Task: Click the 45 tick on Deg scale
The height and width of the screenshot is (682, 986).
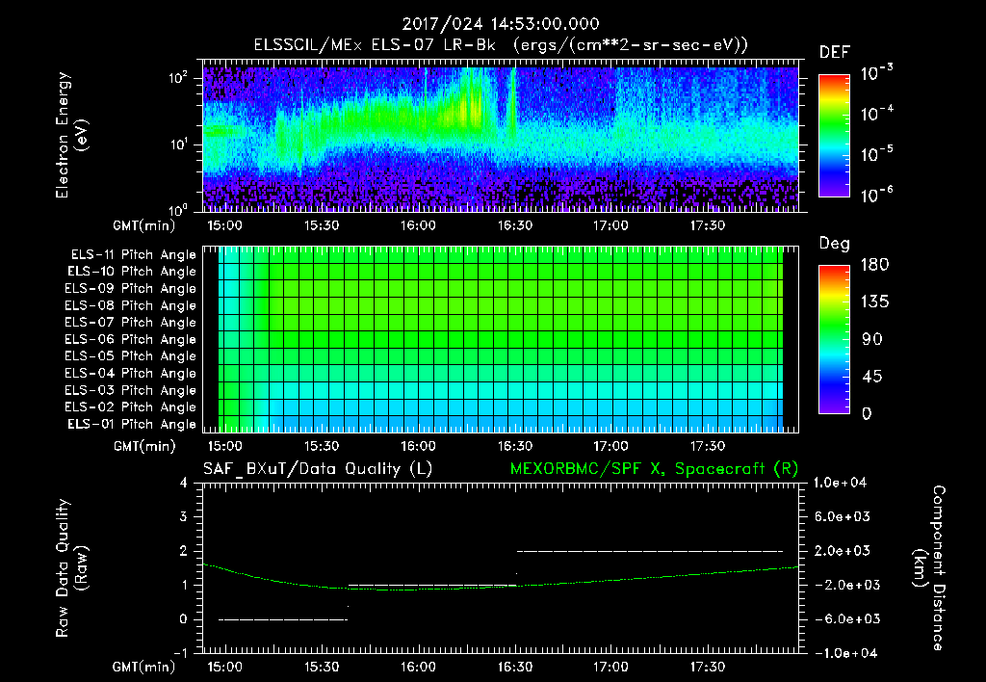Action: (872, 377)
